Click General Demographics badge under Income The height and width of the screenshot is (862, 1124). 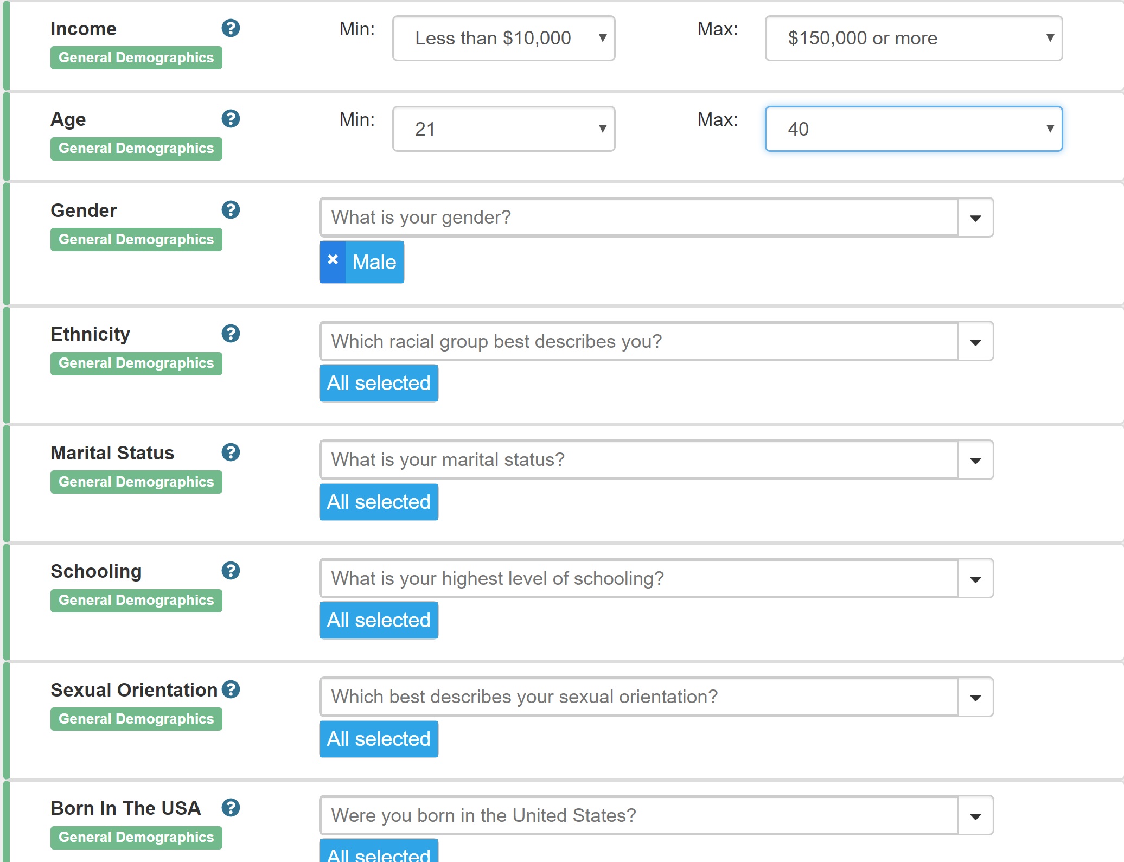click(136, 58)
